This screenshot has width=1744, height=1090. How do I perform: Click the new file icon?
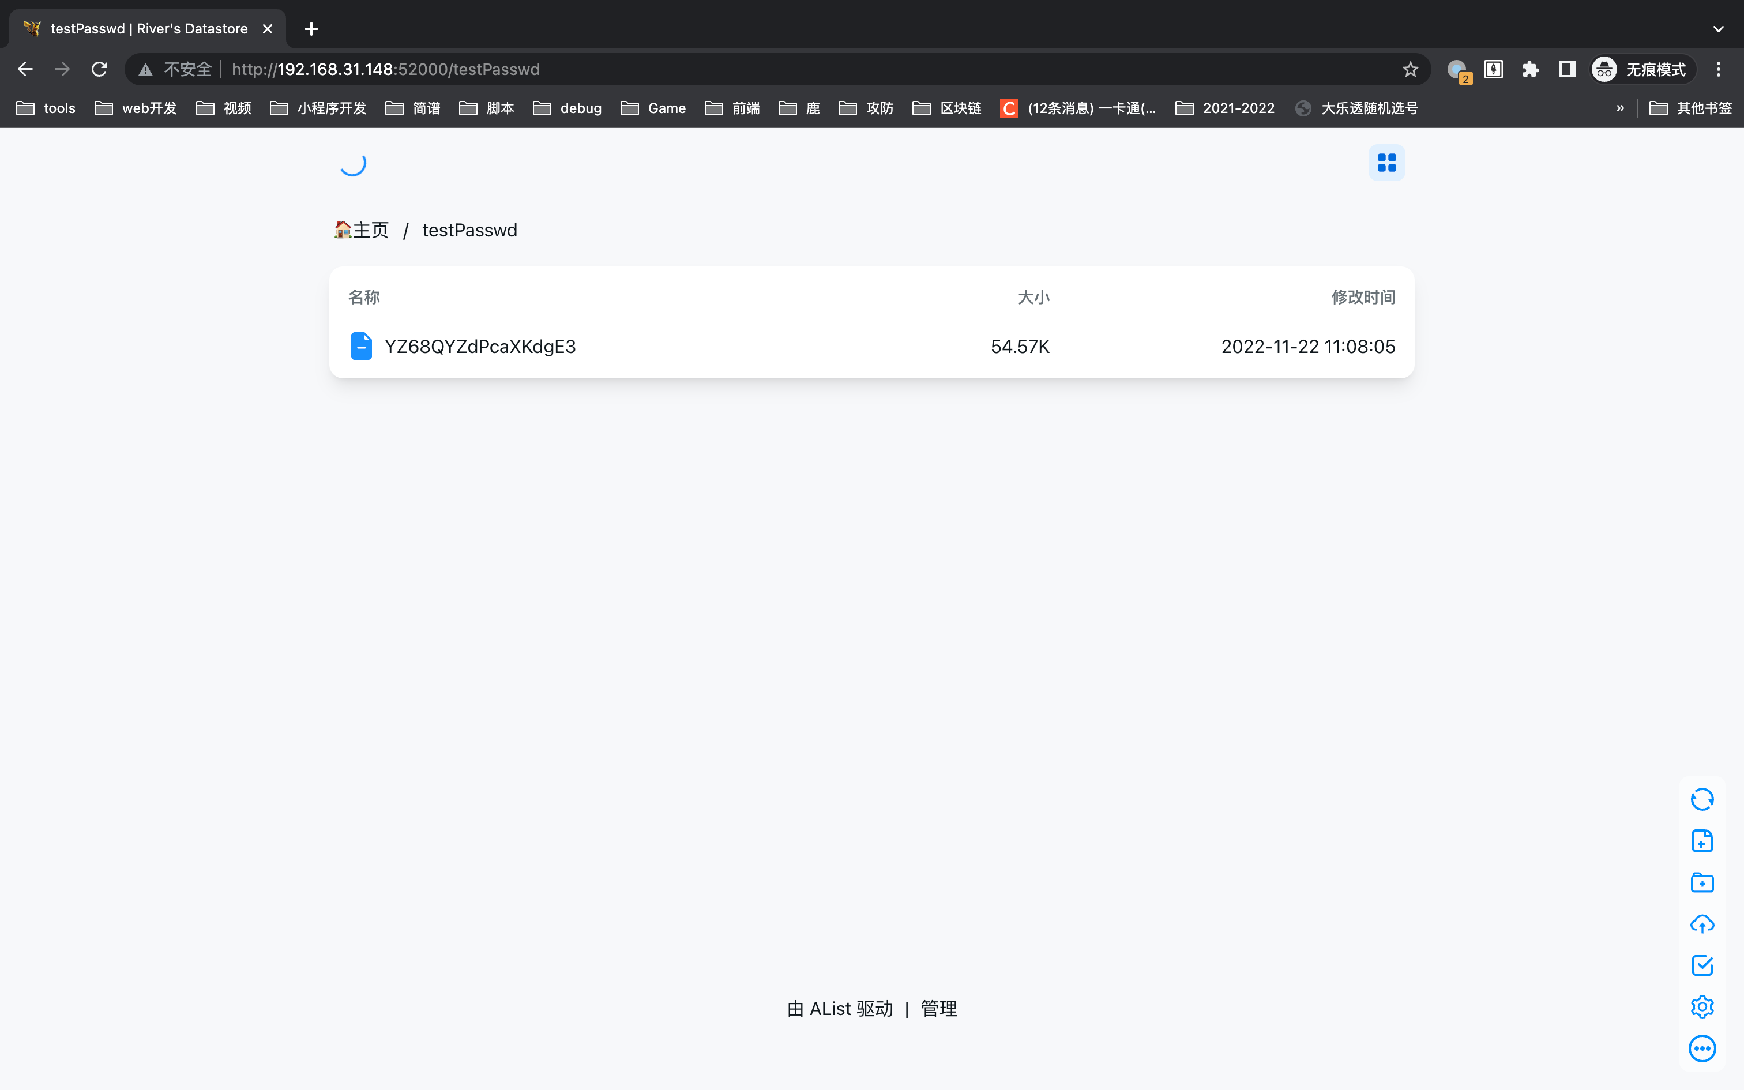tap(1701, 841)
